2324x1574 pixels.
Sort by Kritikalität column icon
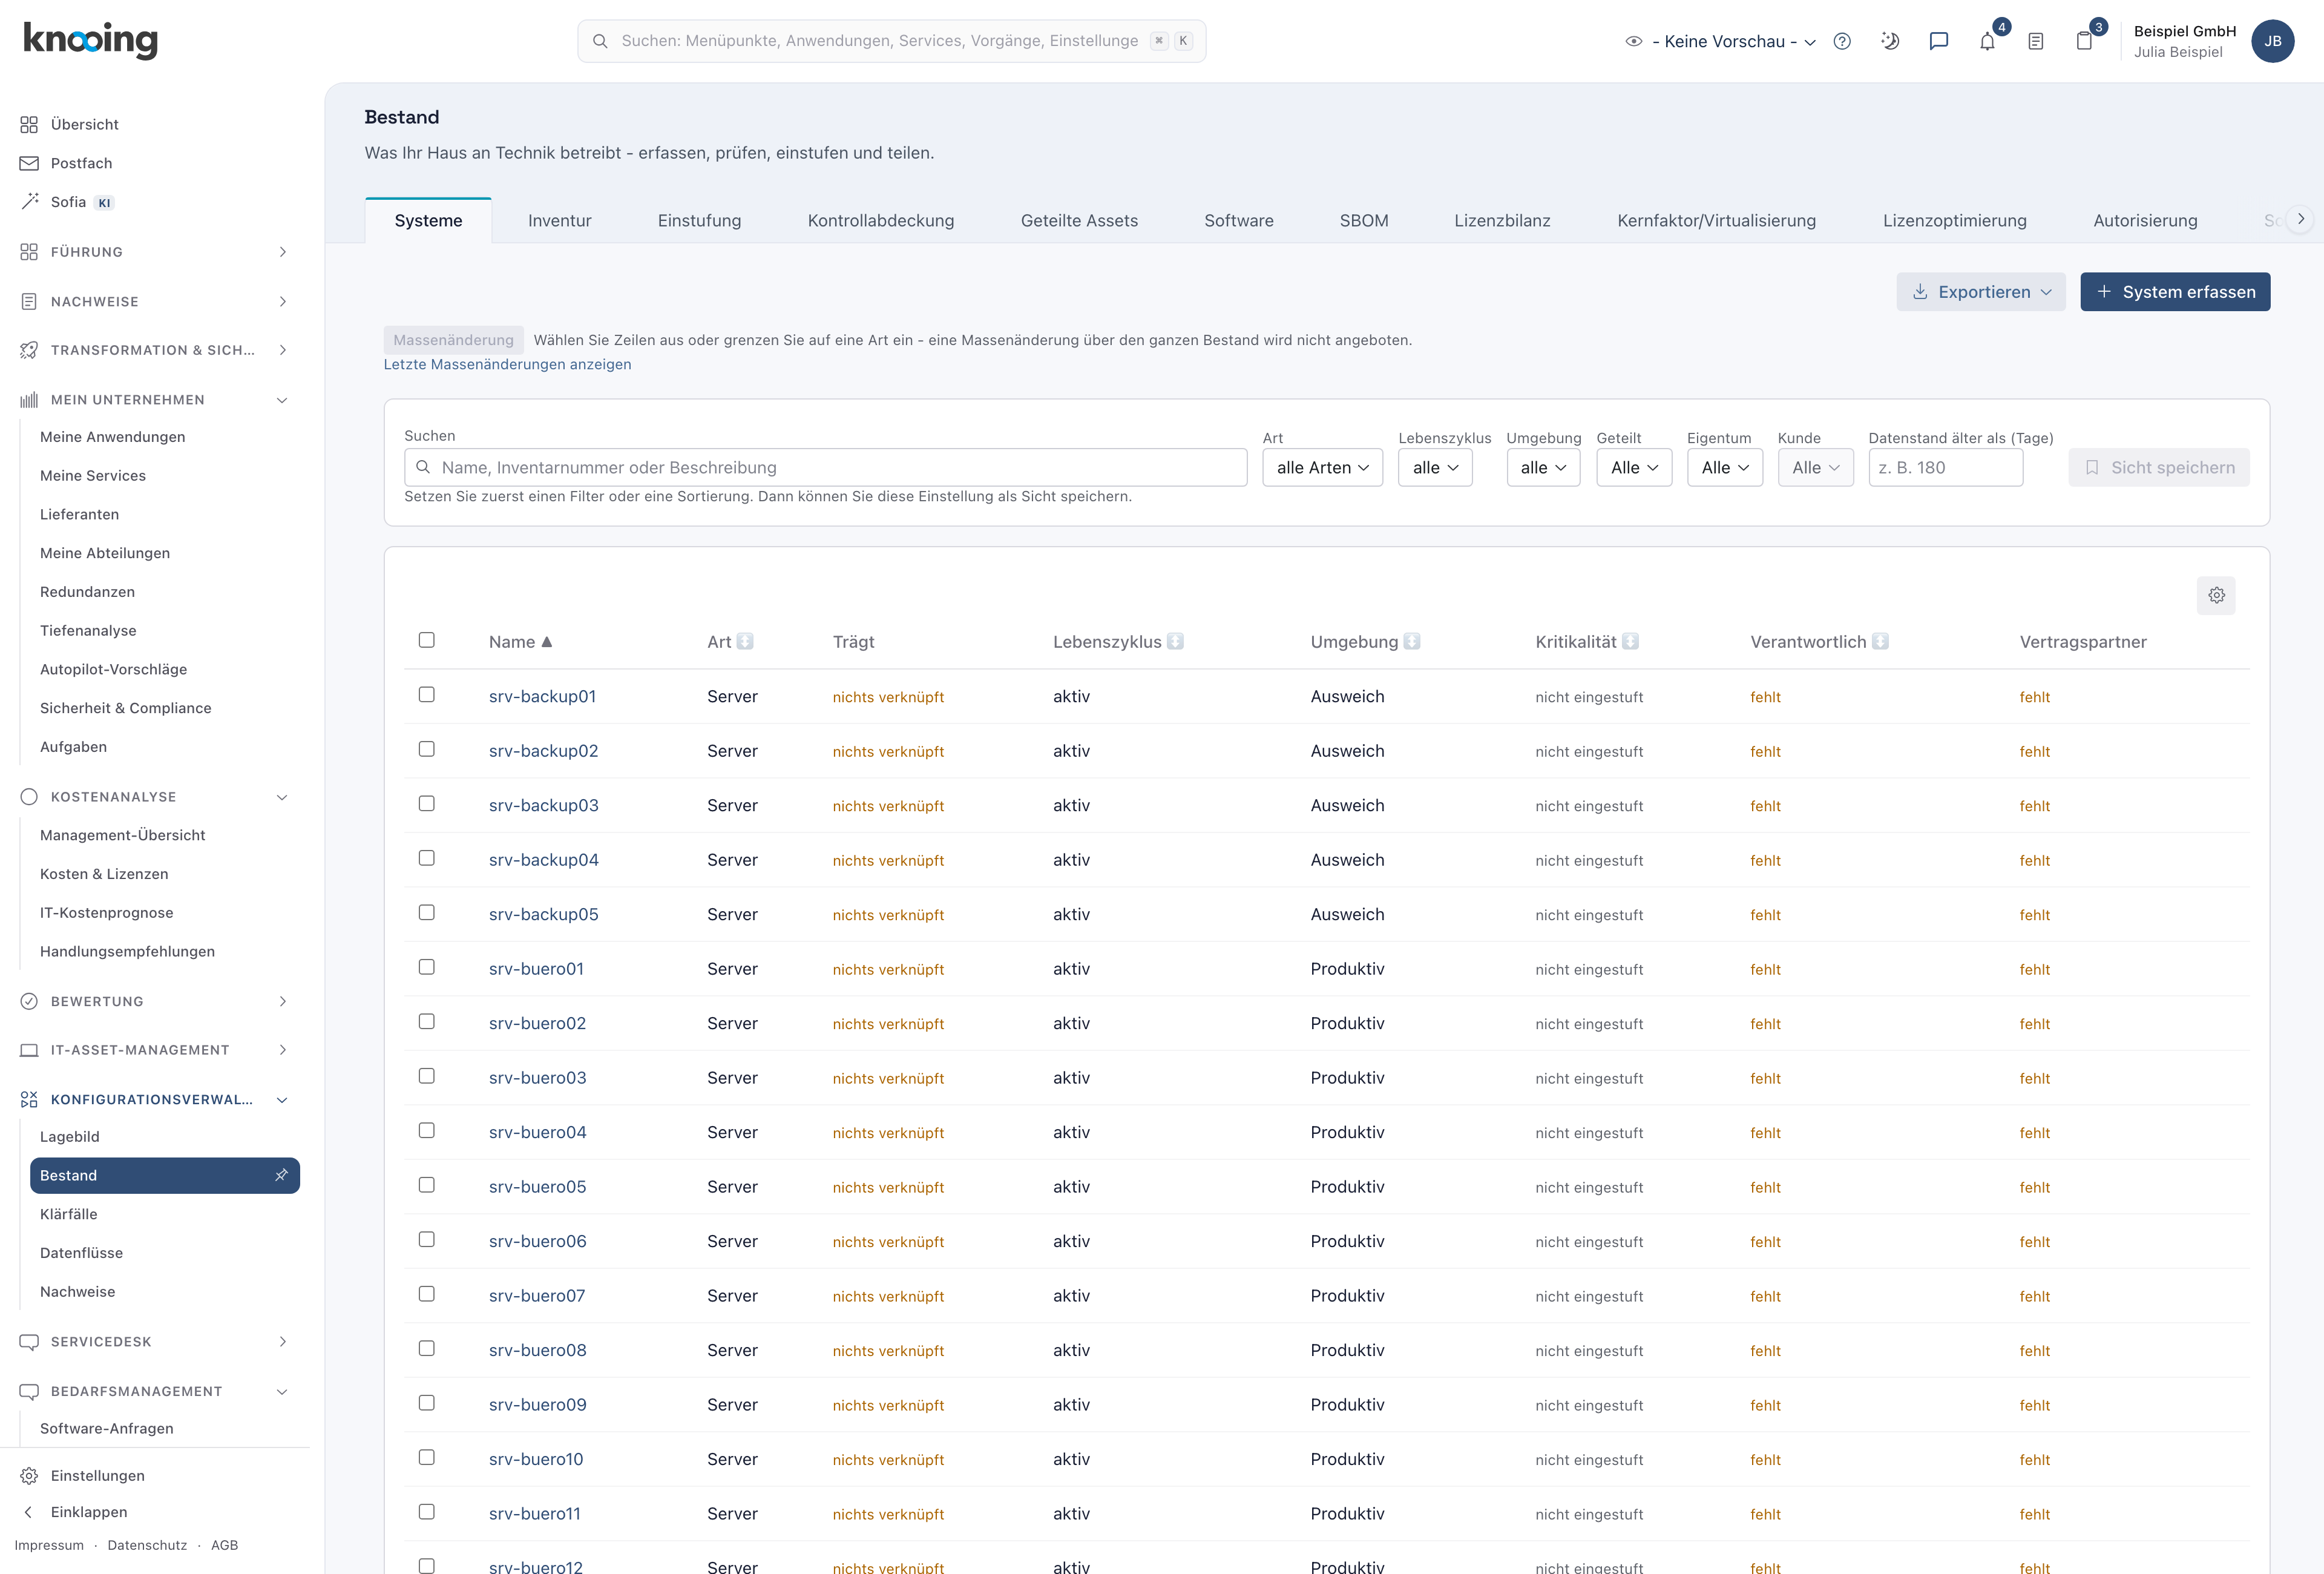click(1630, 641)
